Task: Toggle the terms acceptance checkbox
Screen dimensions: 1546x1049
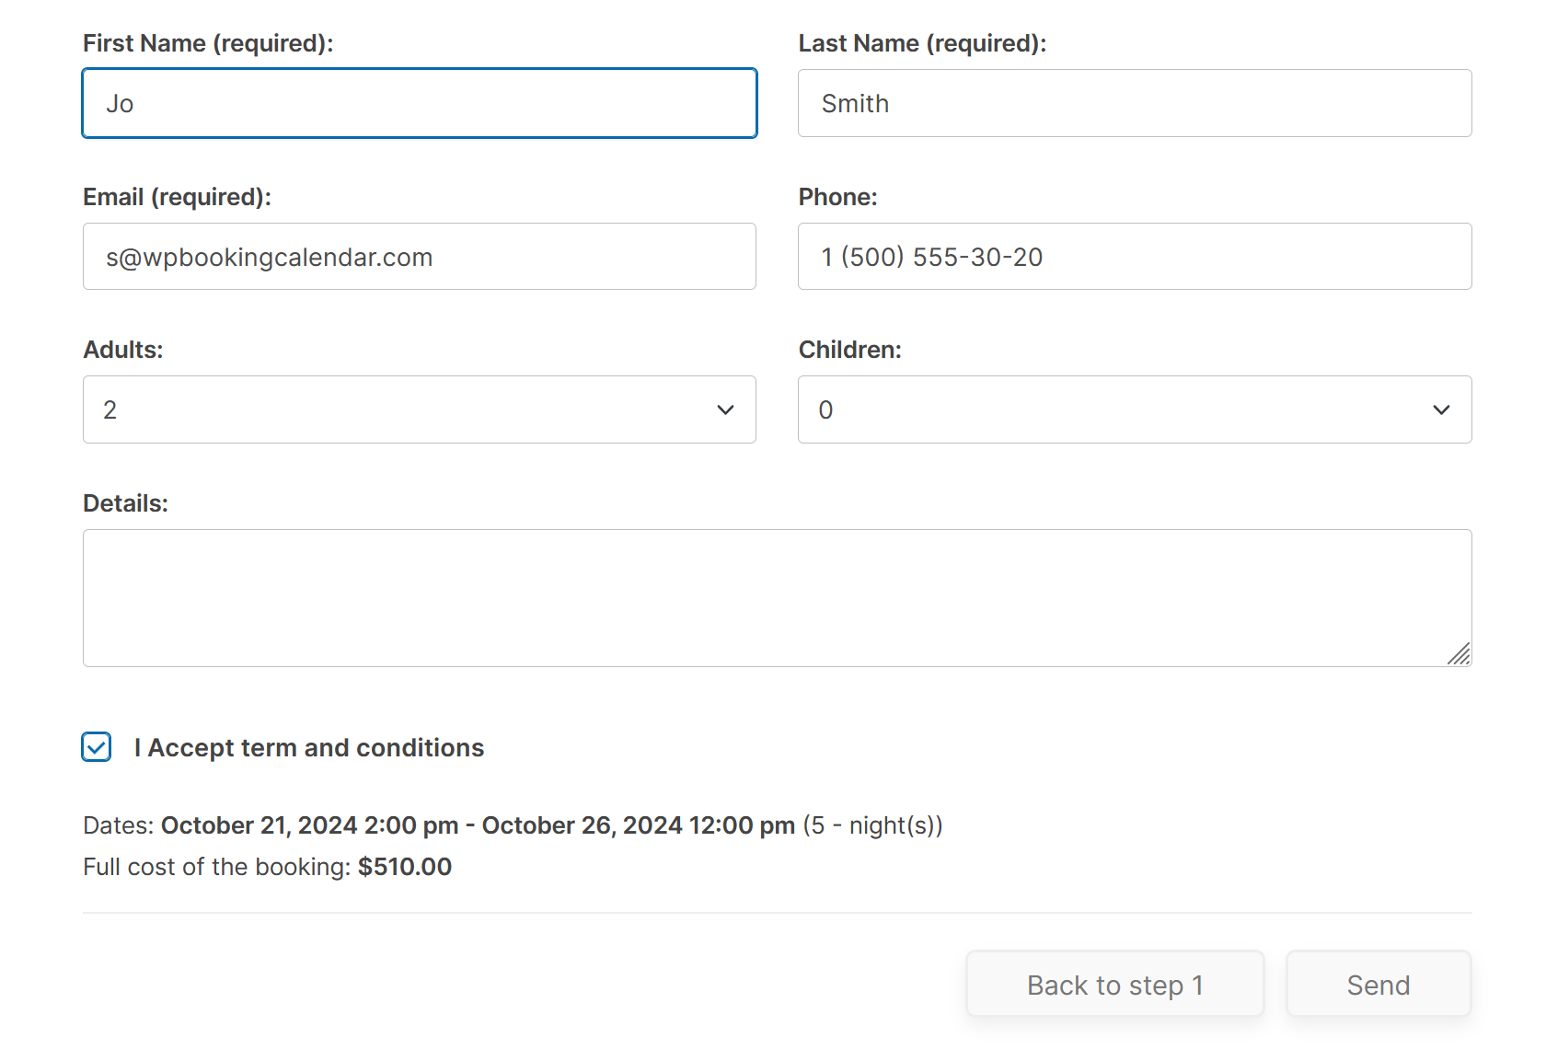Action: 97,747
